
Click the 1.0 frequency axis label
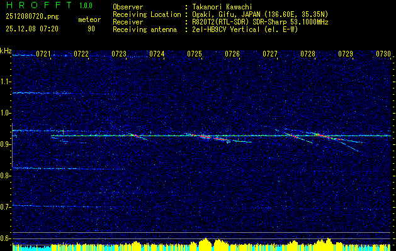pos(5,113)
